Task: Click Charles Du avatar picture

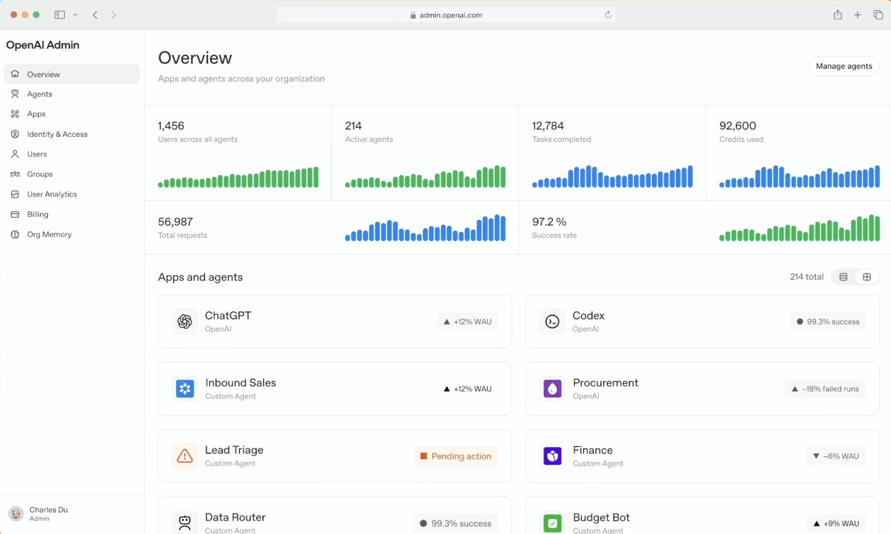Action: click(x=16, y=513)
